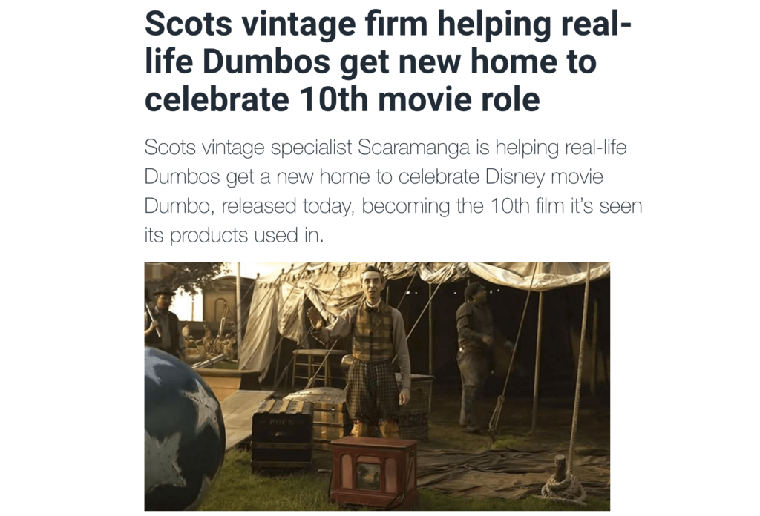Click the man wearing a hat at left

(163, 320)
